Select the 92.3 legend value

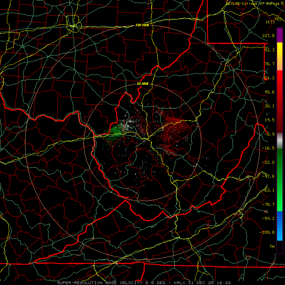[x=269, y=50]
